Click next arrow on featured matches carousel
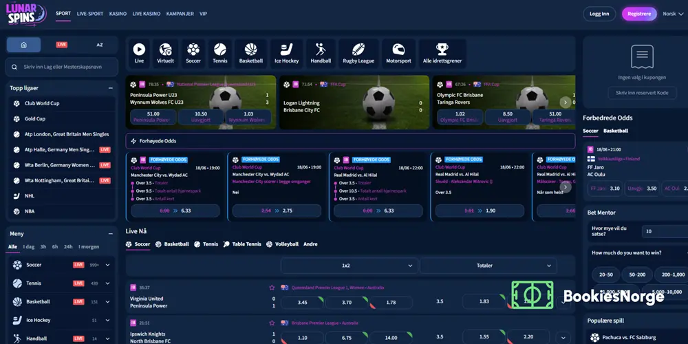Screen dimensions: 688x344 click(565, 103)
